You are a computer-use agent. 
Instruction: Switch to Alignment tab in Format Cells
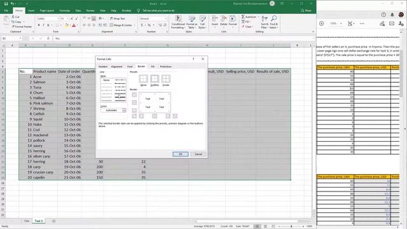click(116, 66)
